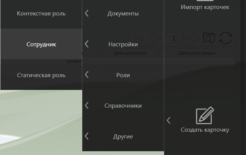Open the folder search icon in the toolbar
Image resolution: width=246 pixels, height=155 pixels.
(x=208, y=38)
